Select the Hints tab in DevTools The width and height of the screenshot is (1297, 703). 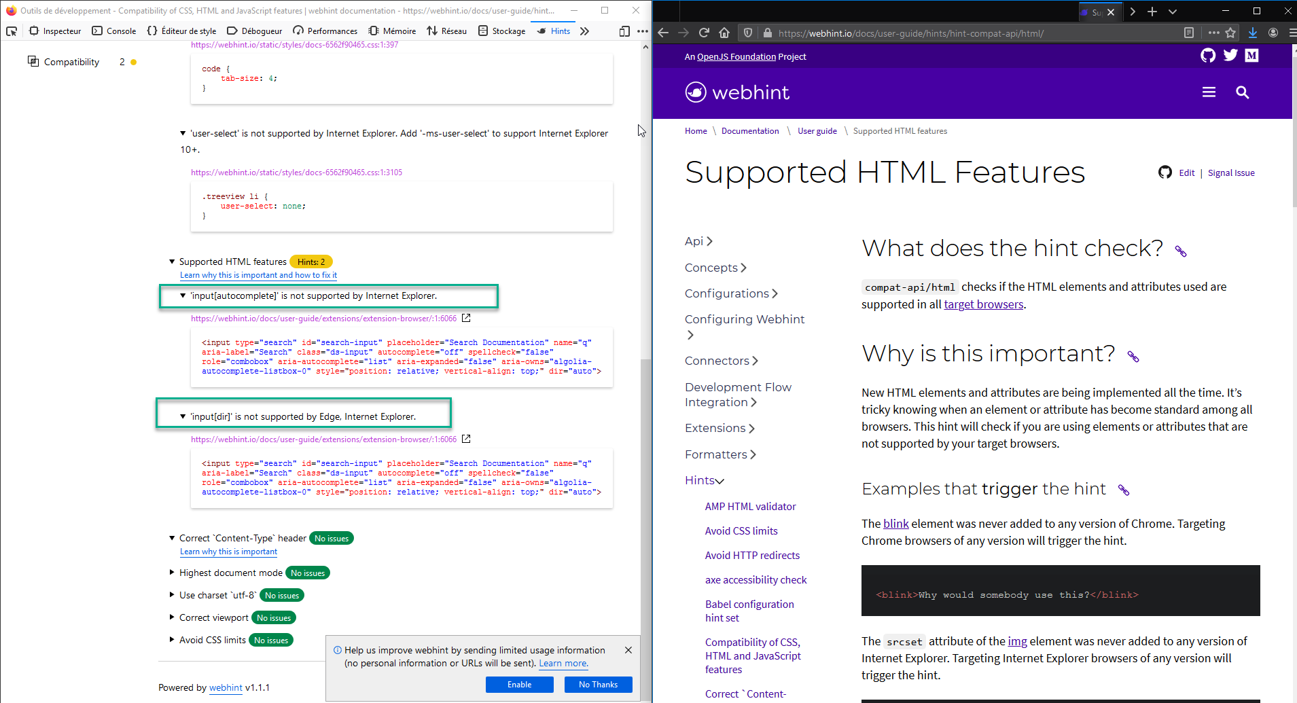click(553, 31)
